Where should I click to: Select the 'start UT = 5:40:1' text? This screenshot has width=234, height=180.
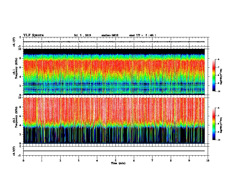pyautogui.click(x=143, y=35)
